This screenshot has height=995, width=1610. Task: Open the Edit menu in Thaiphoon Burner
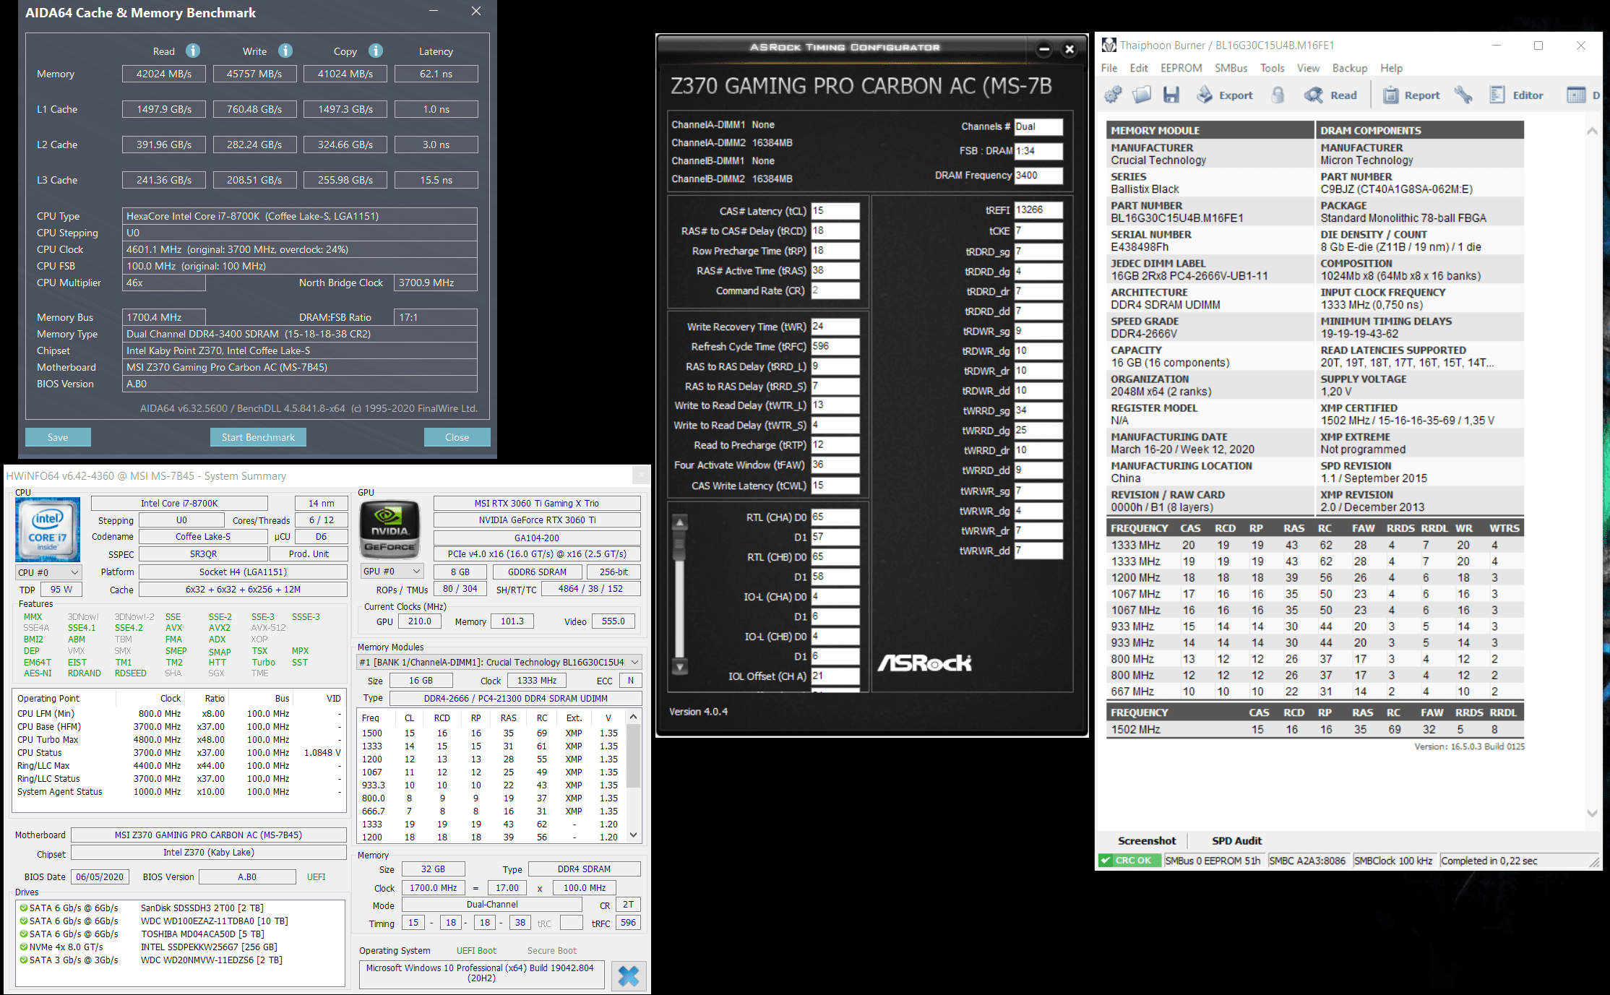point(1139,68)
